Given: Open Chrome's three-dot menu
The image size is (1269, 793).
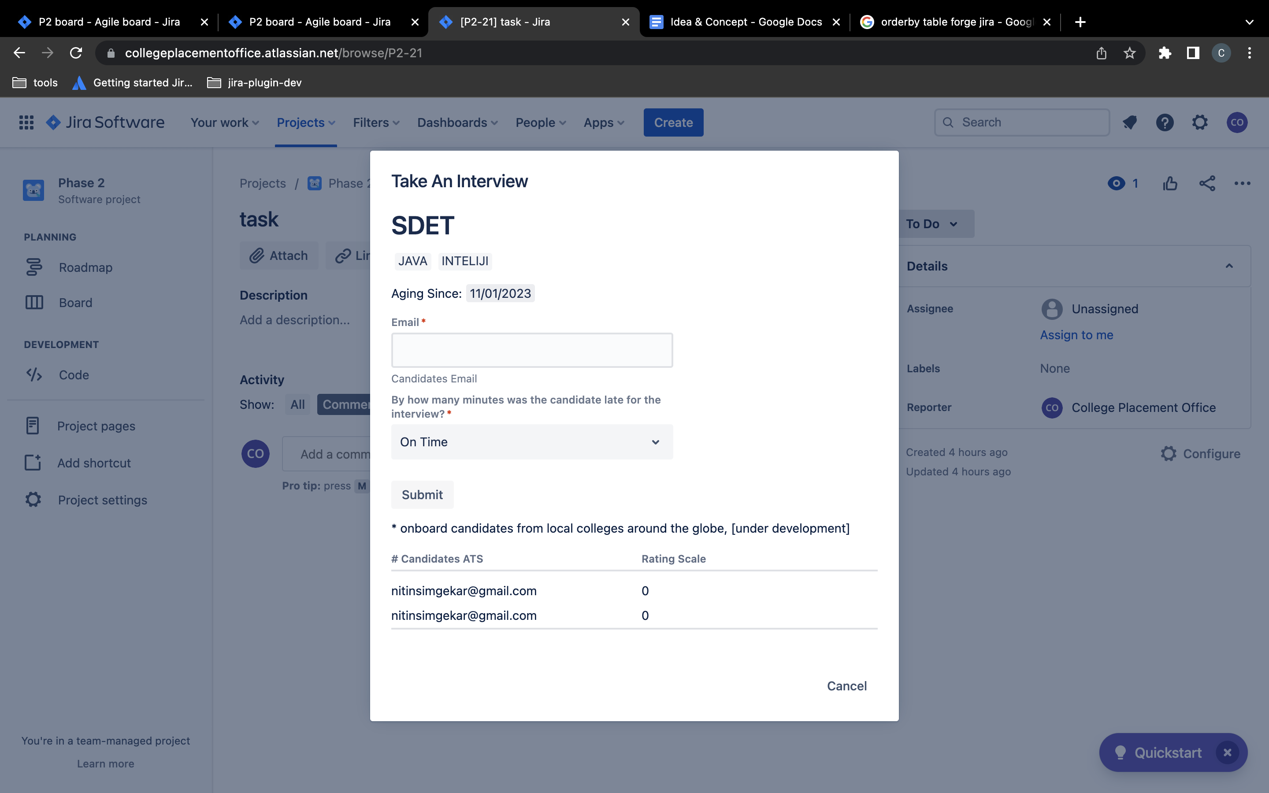Looking at the screenshot, I should pos(1250,53).
